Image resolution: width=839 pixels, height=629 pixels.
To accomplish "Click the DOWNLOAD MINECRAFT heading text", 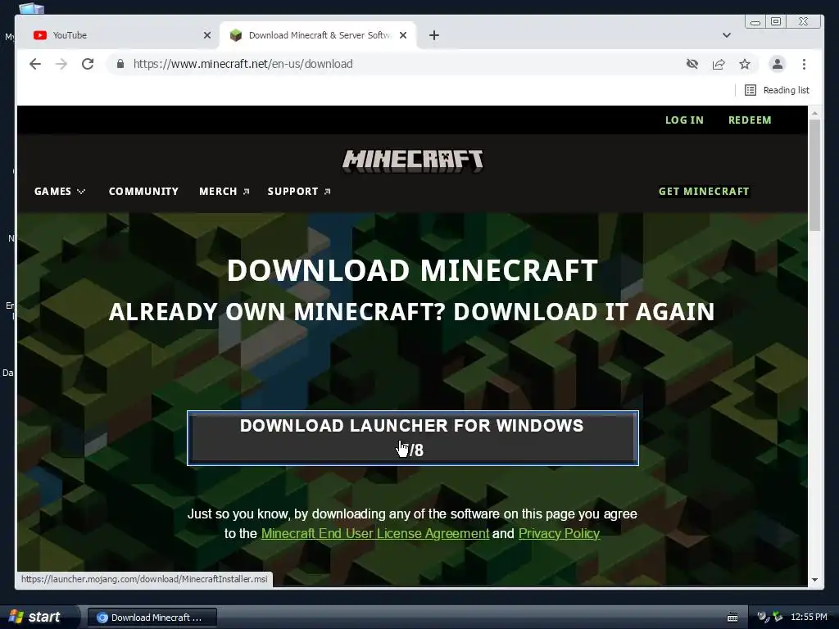I will tap(413, 270).
